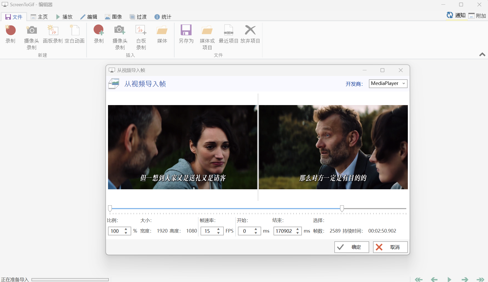Create a 空白动画 blank animation
The image size is (488, 282).
[75, 34]
